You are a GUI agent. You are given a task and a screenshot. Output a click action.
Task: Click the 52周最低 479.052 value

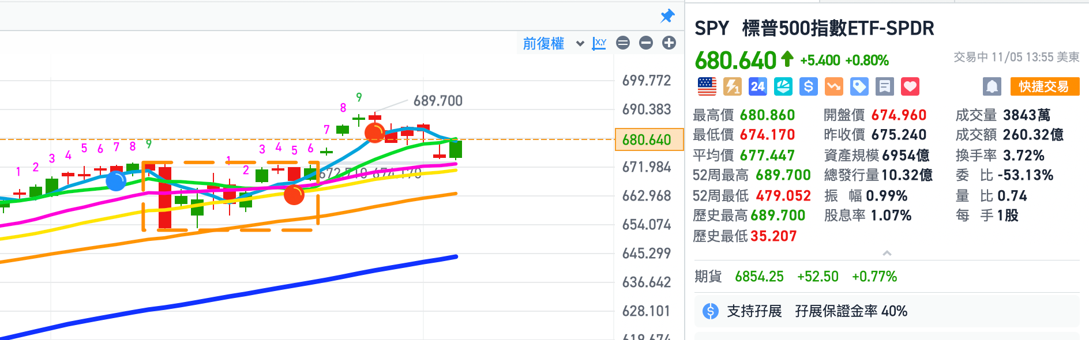(783, 196)
